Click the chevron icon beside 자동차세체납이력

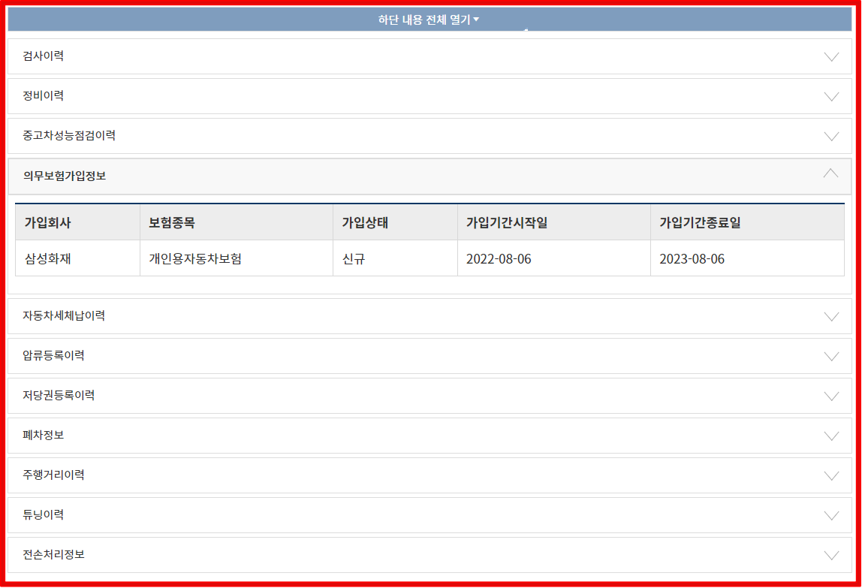tap(831, 316)
